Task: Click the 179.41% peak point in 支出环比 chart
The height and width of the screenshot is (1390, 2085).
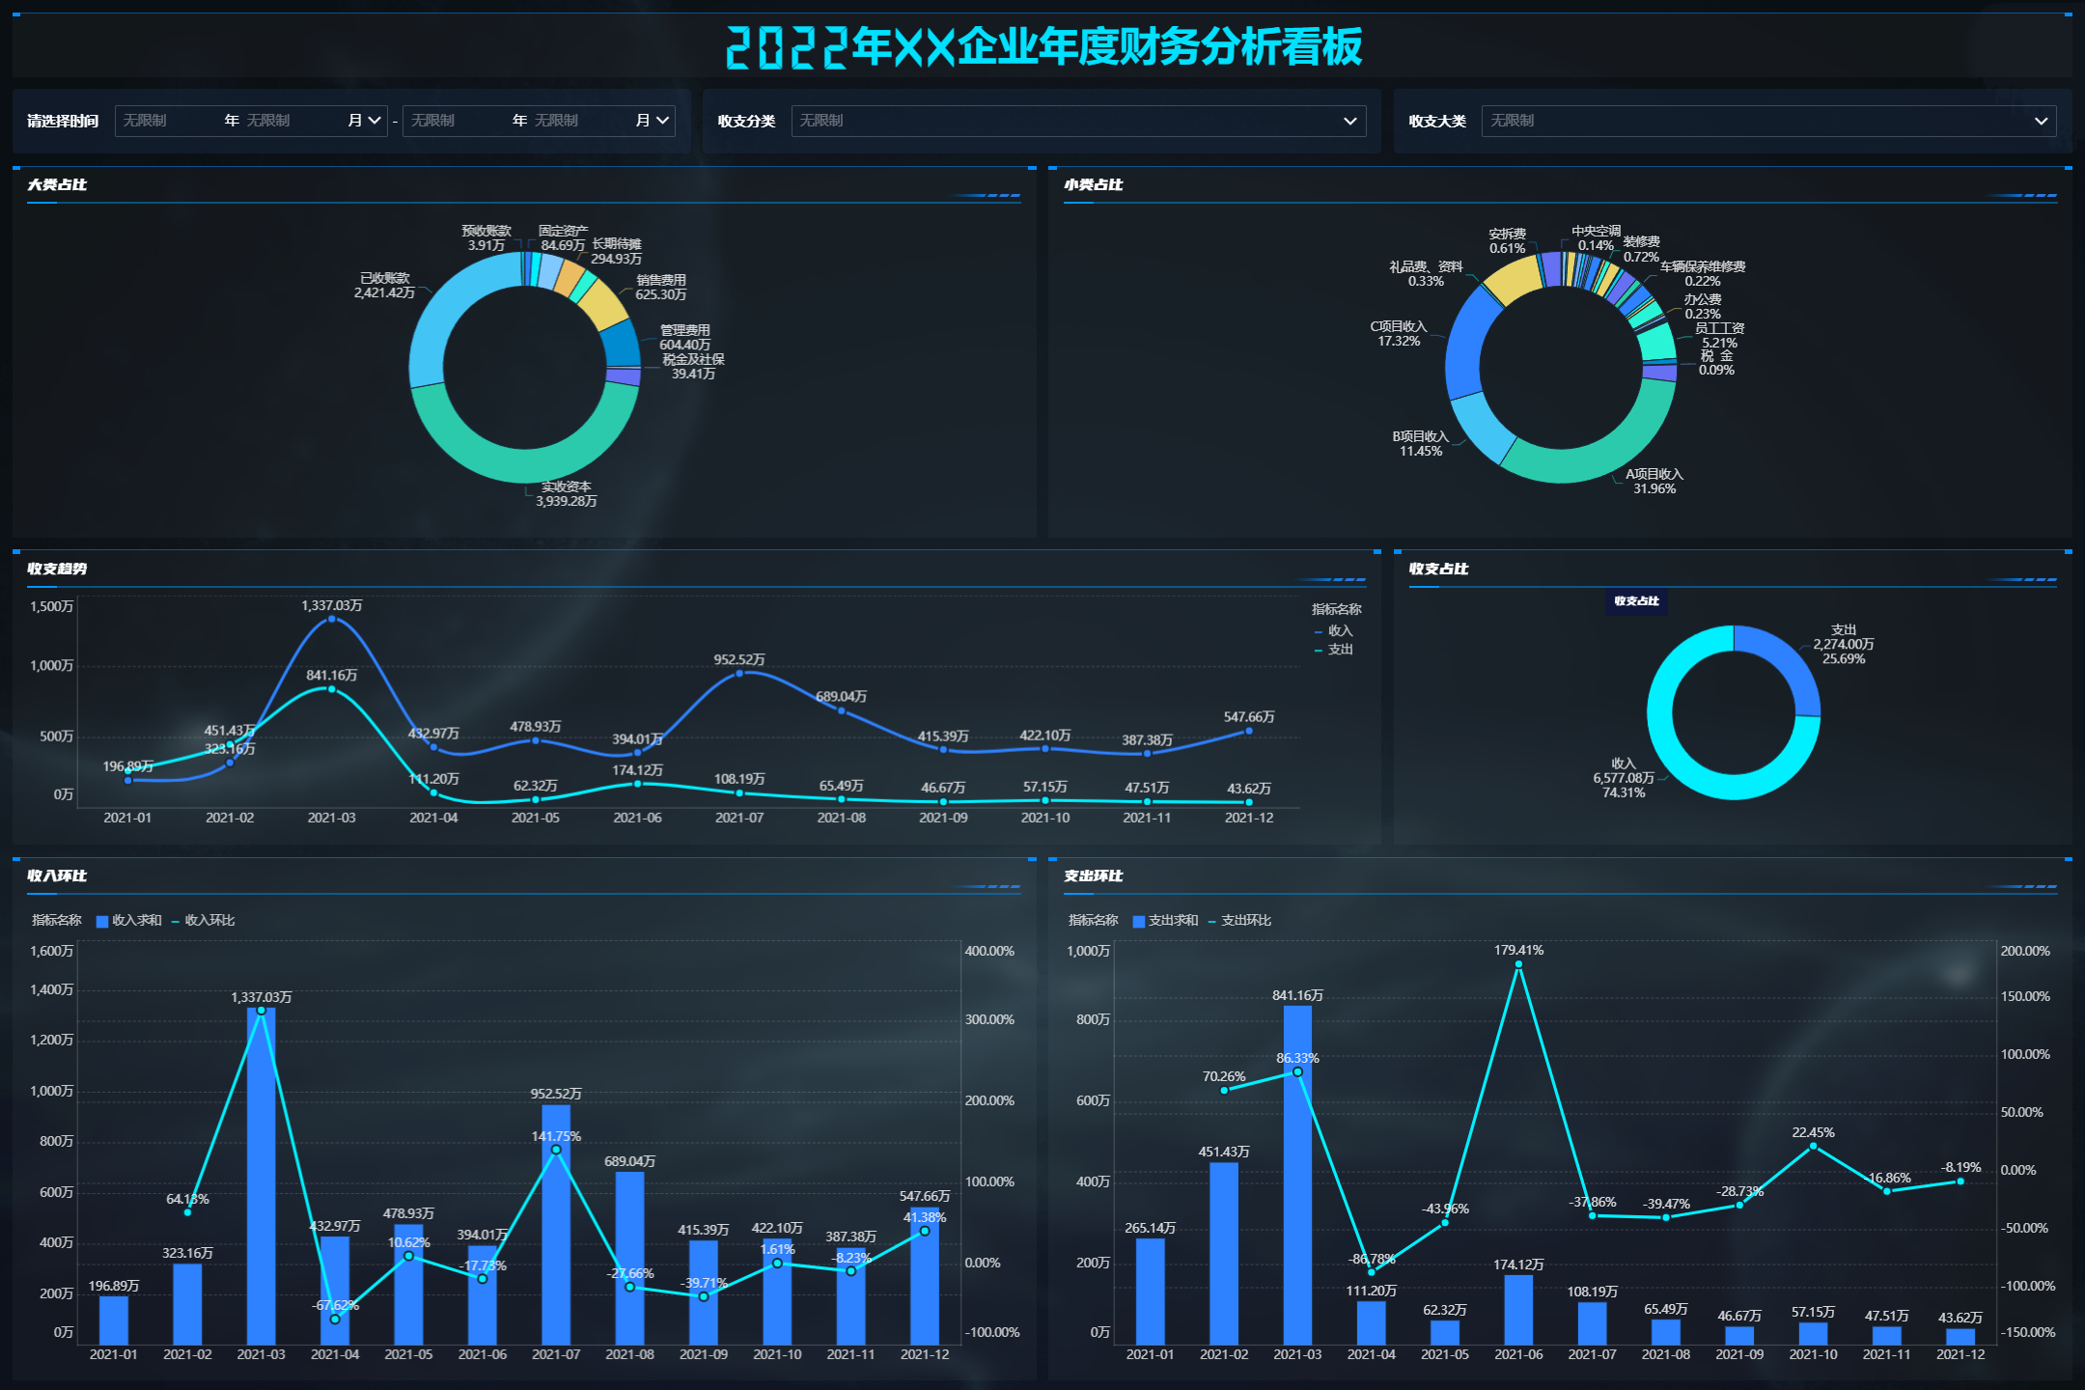Action: click(1518, 965)
